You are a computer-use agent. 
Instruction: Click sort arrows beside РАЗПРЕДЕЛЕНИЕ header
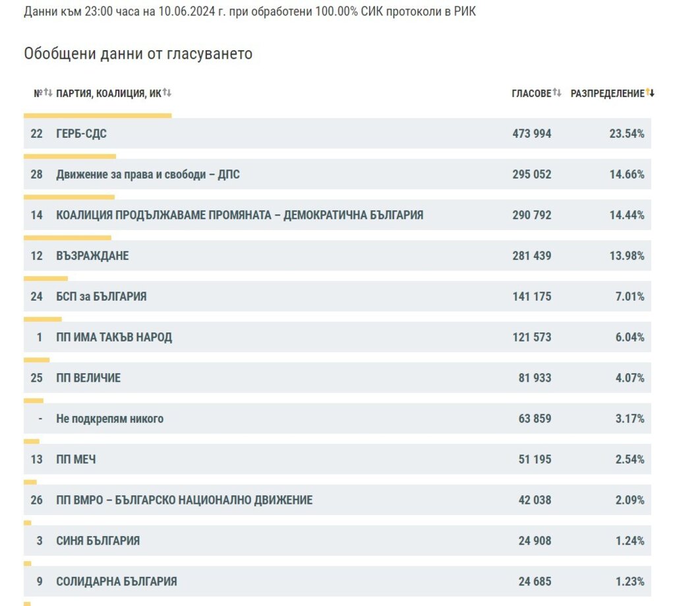pyautogui.click(x=650, y=93)
